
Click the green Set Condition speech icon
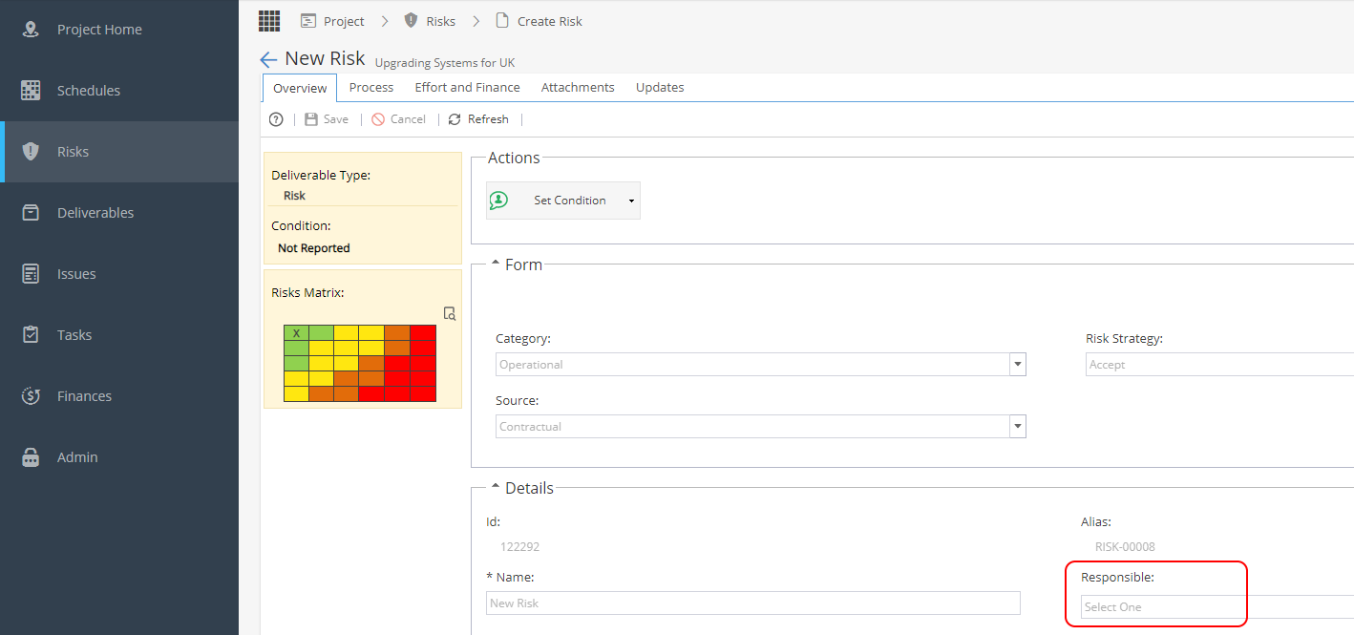click(498, 201)
